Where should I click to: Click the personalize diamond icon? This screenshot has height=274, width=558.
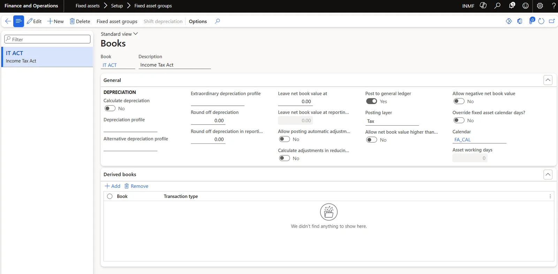[509, 21]
